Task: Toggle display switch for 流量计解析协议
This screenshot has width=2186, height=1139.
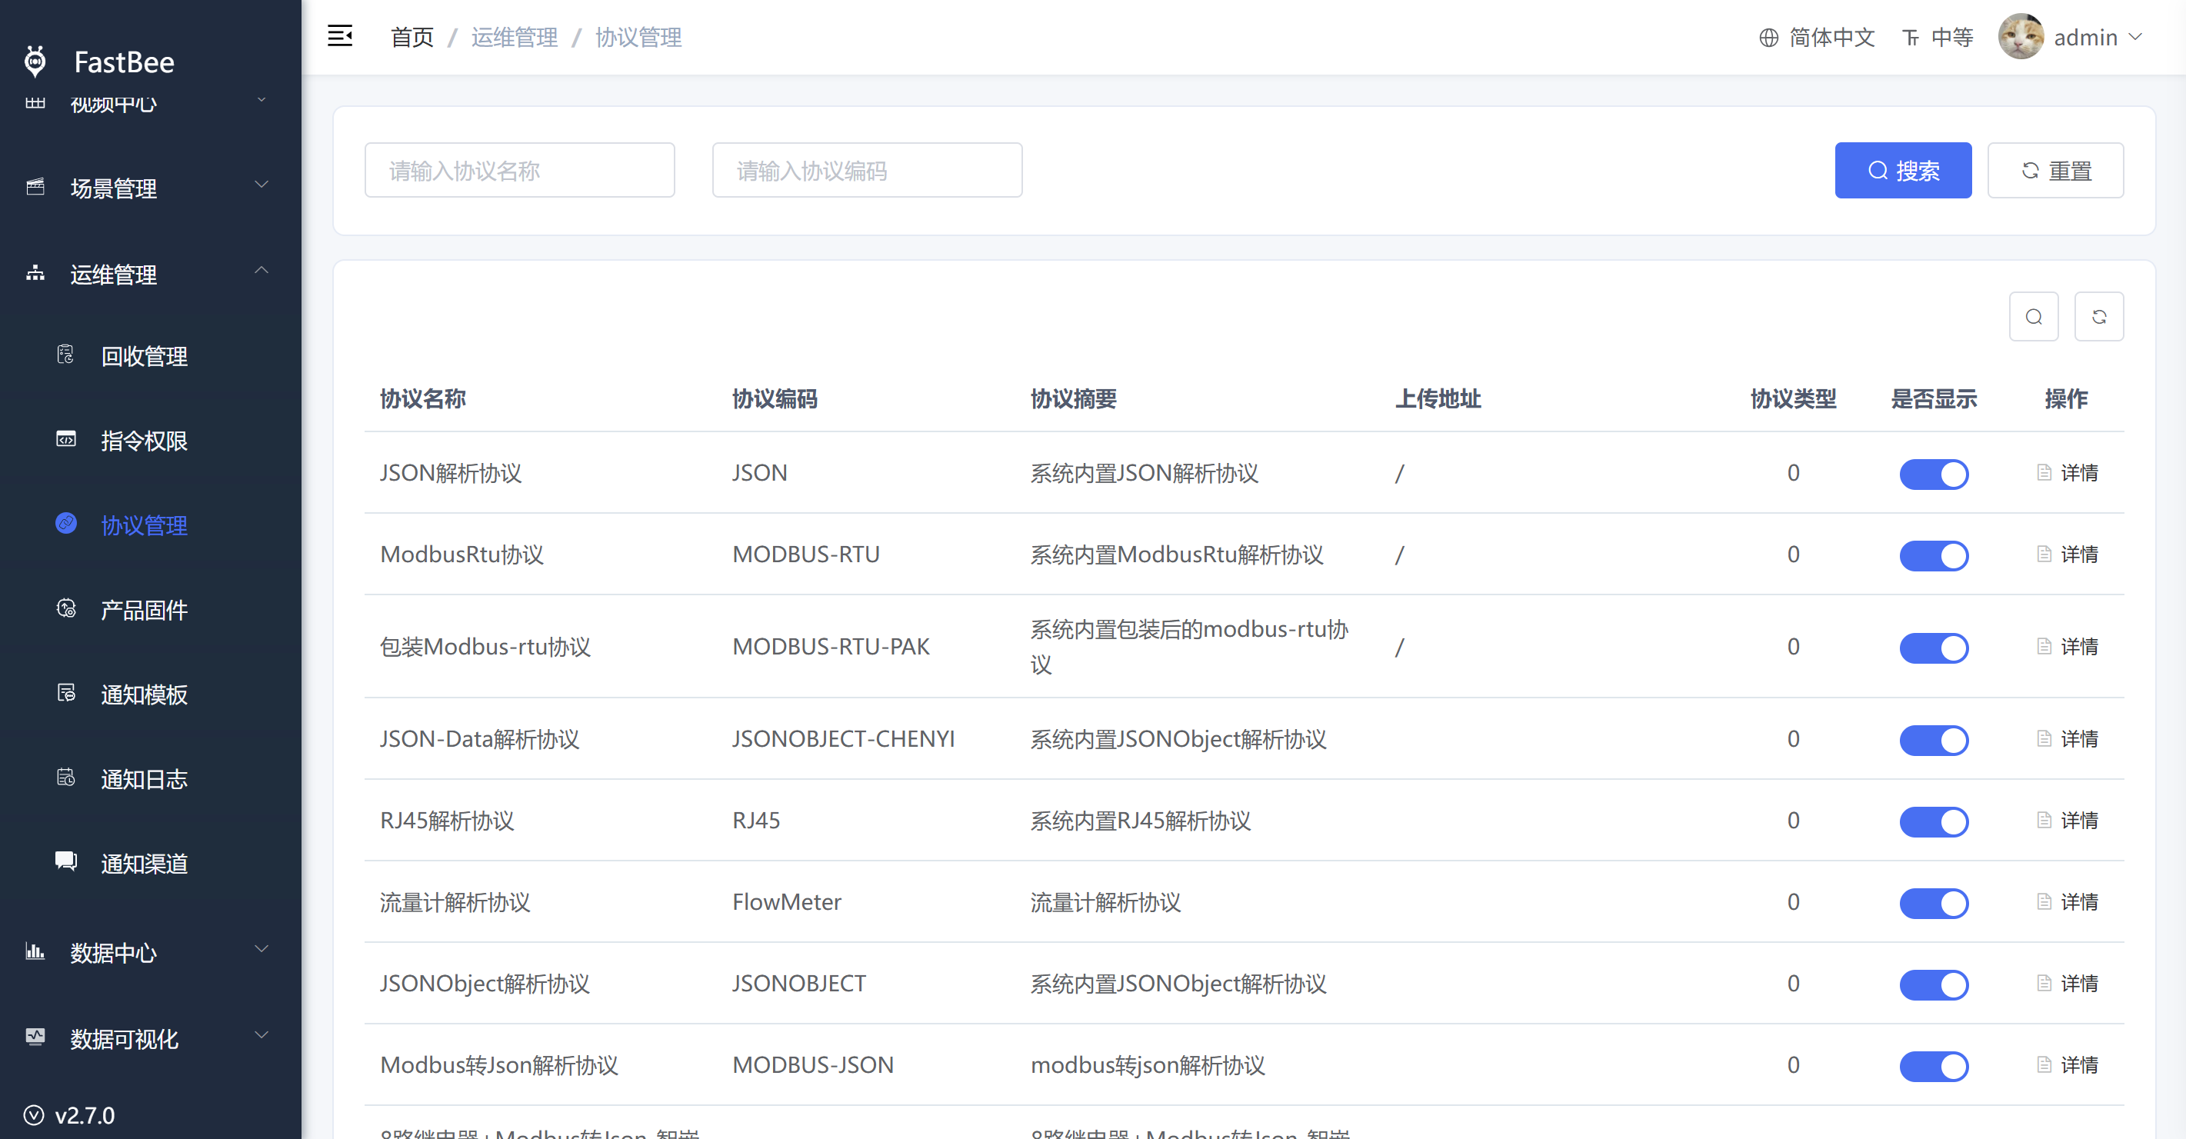Action: tap(1933, 902)
